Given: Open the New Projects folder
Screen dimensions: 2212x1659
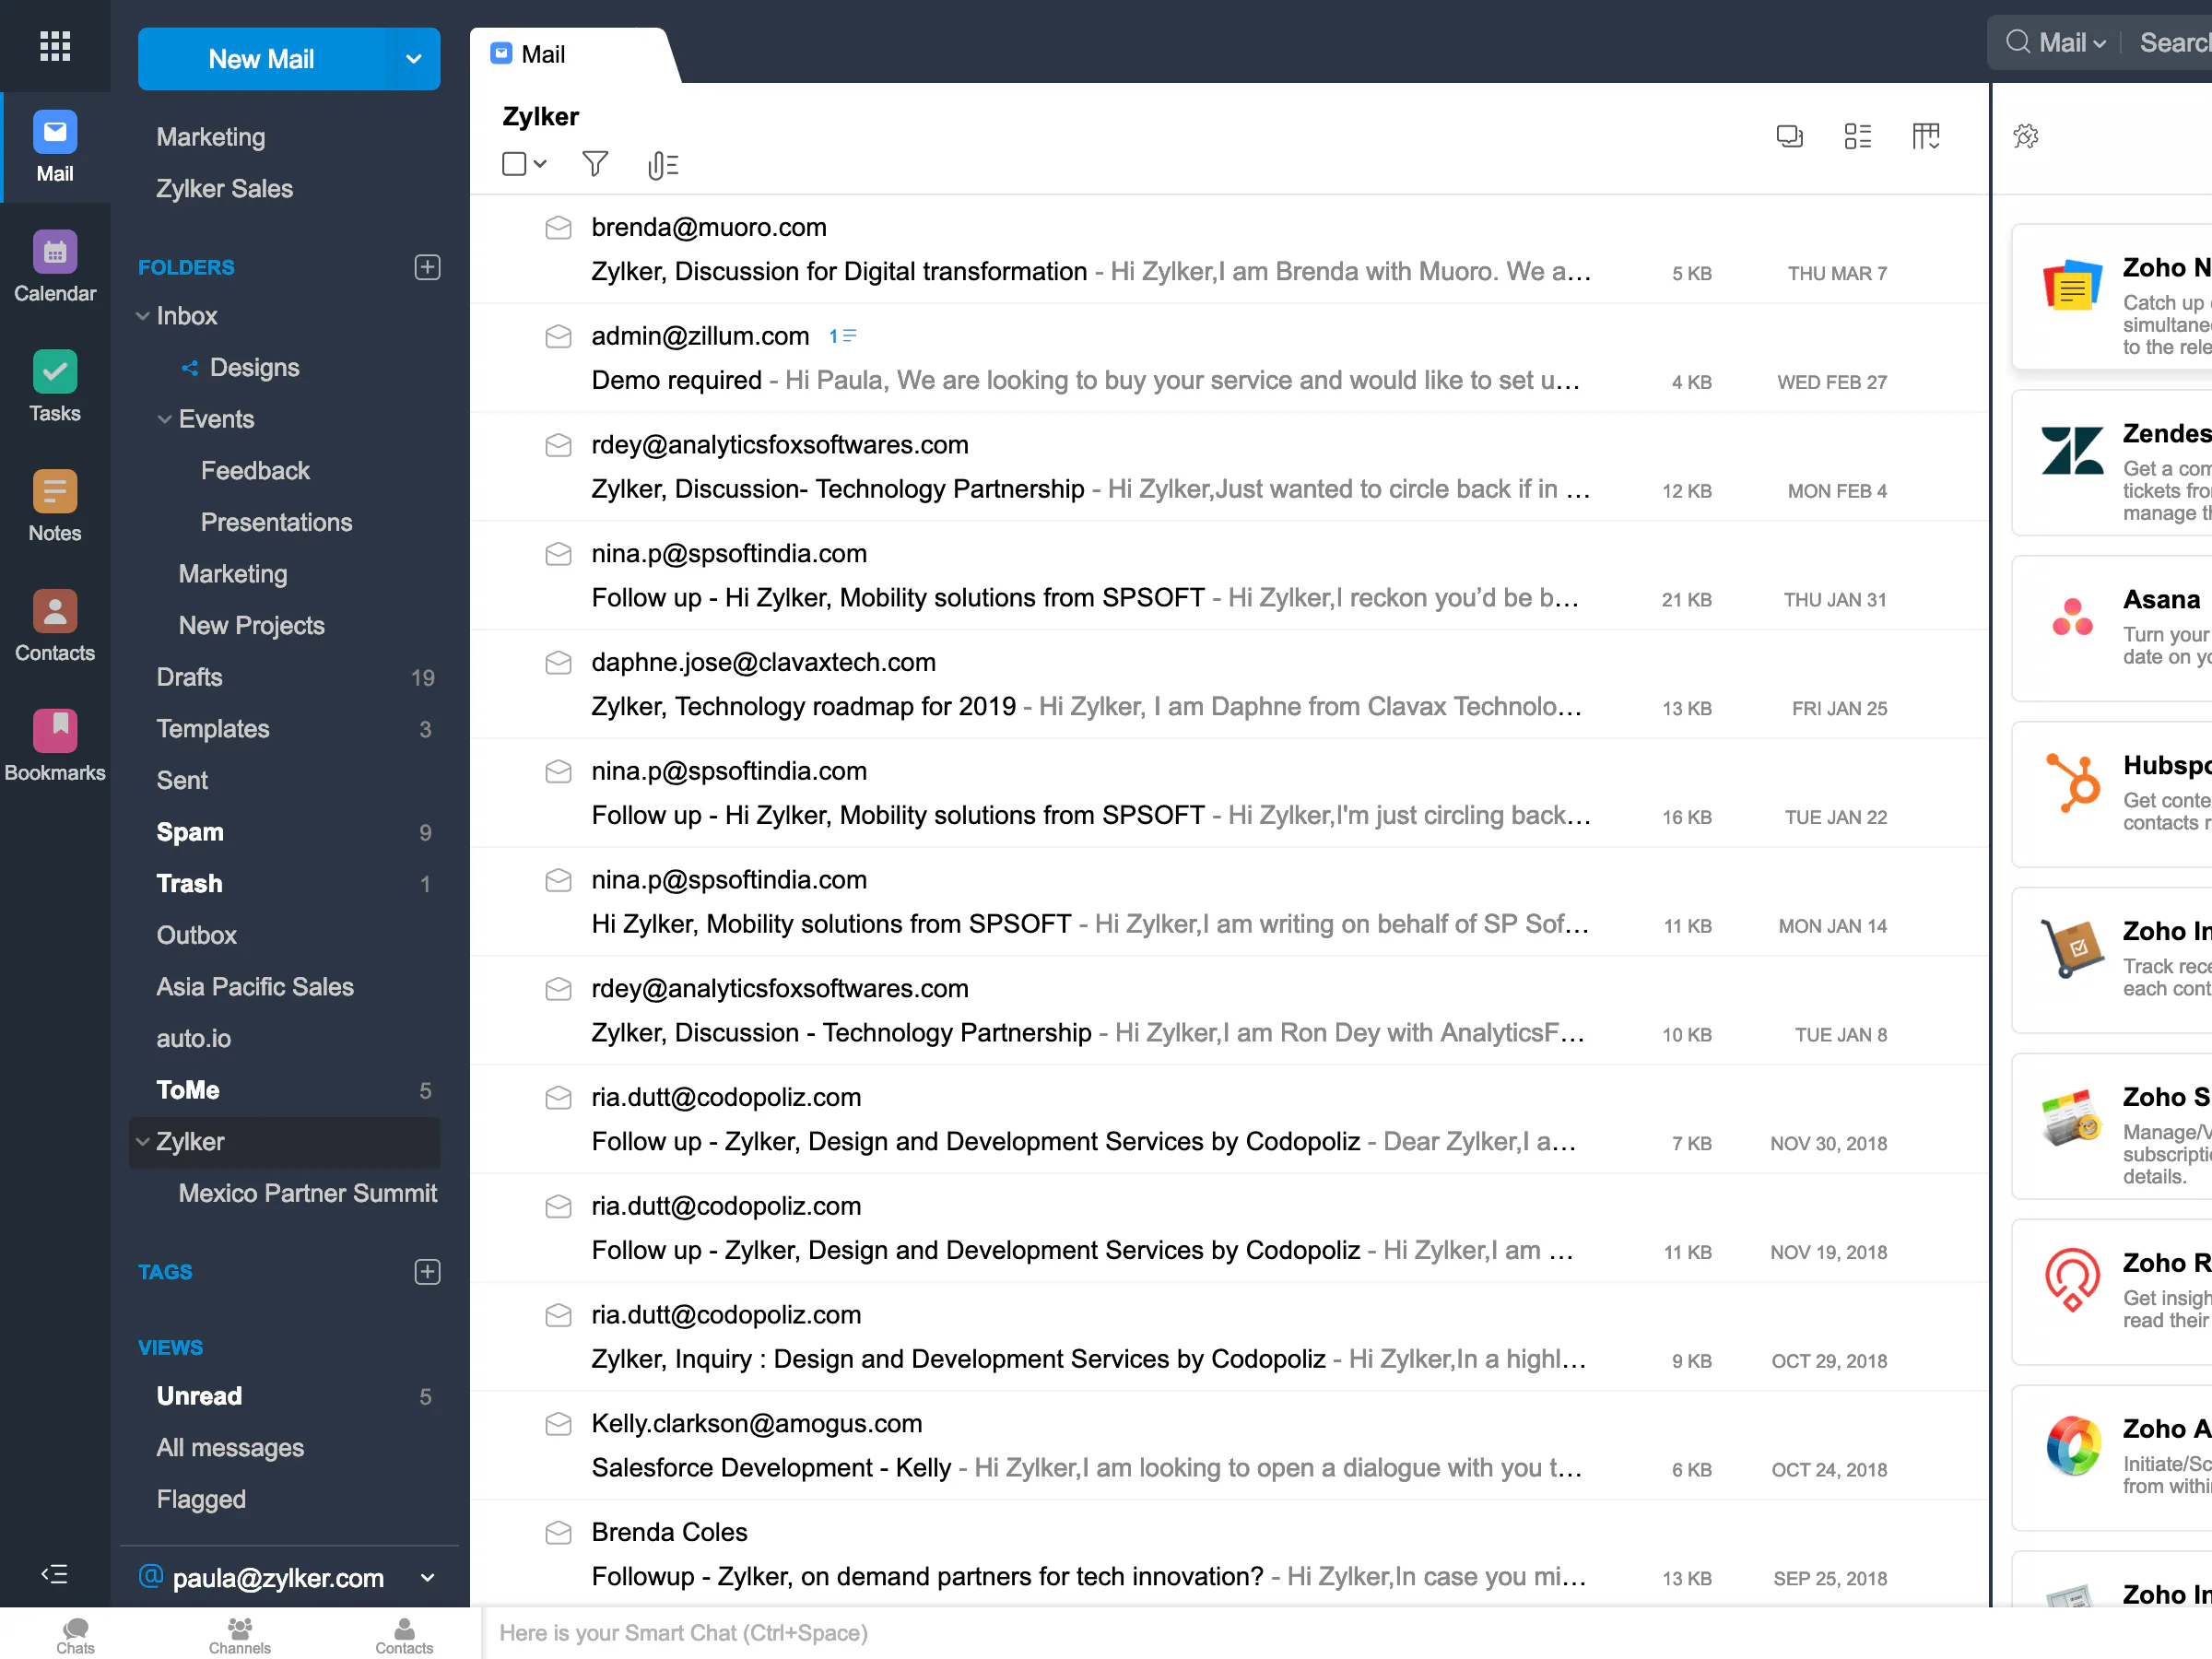Looking at the screenshot, I should point(252,626).
